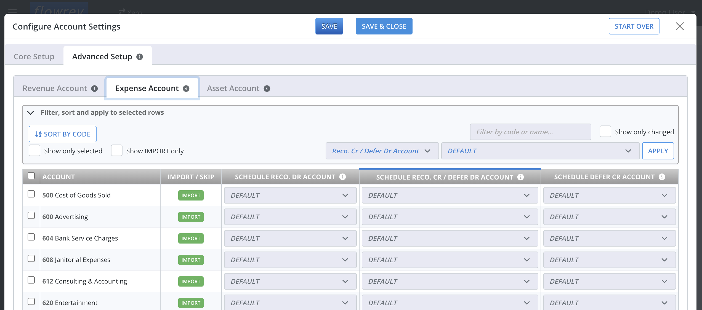Close the Configure Account Settings dialog
The height and width of the screenshot is (310, 702).
tap(680, 26)
